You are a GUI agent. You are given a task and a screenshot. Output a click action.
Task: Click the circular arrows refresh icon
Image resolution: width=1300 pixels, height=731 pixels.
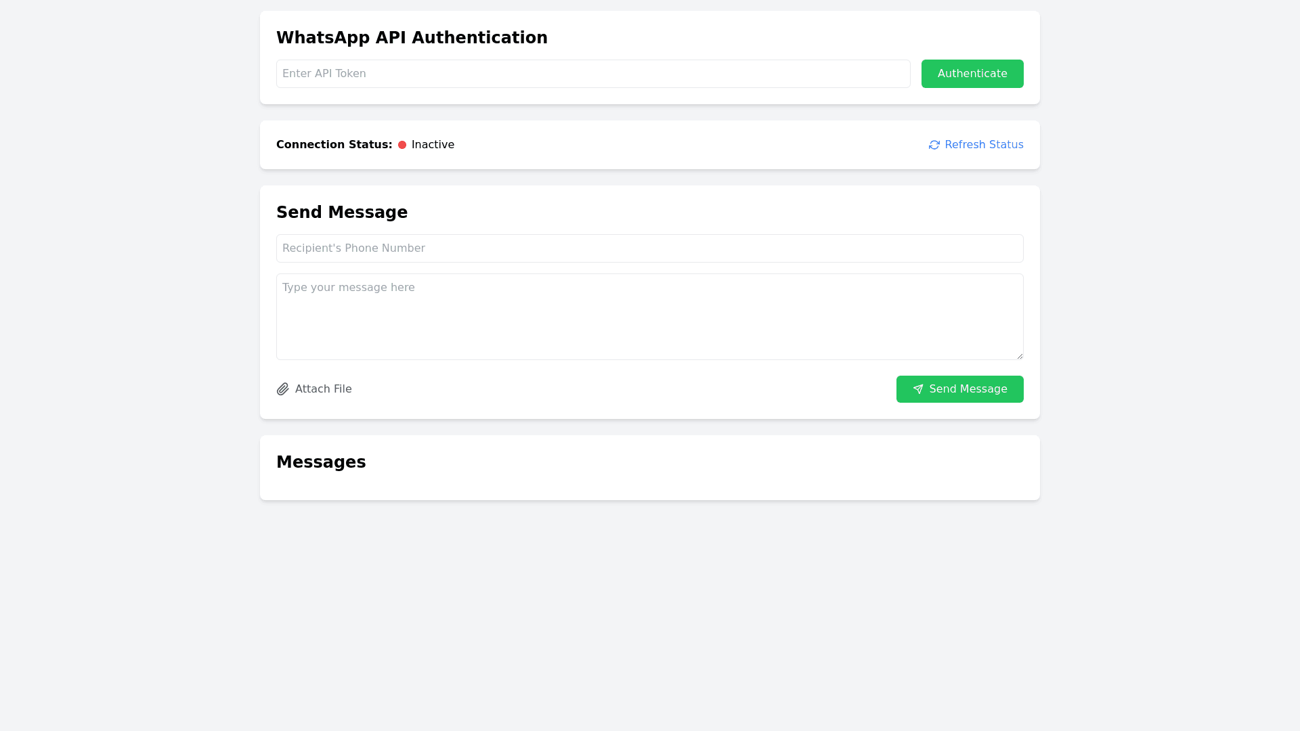pos(934,145)
